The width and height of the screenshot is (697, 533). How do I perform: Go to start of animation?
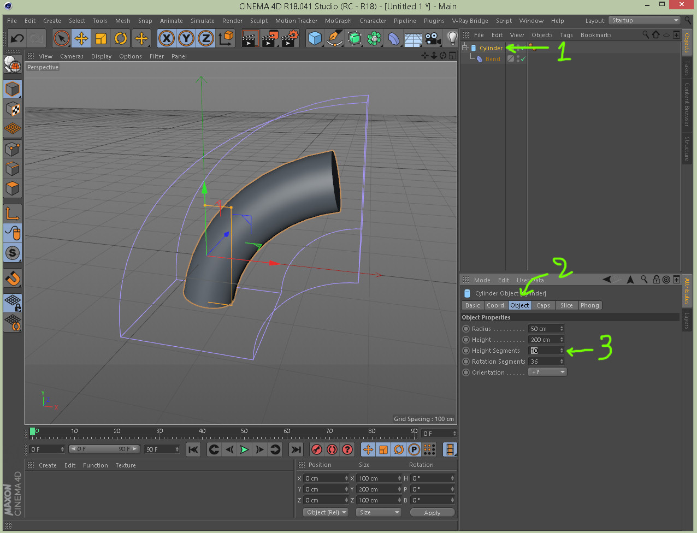(193, 449)
